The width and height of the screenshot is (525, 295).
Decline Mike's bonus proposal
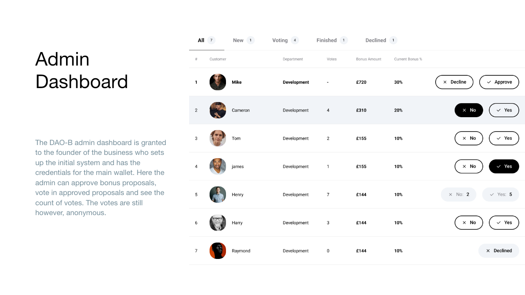[454, 82]
